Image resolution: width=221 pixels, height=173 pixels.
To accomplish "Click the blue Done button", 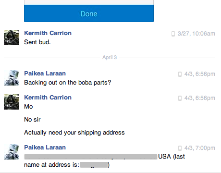I will [x=89, y=13].
